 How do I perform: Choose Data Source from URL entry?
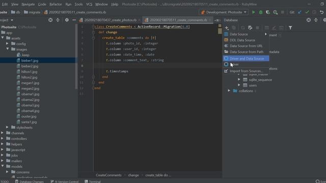(x=246, y=46)
